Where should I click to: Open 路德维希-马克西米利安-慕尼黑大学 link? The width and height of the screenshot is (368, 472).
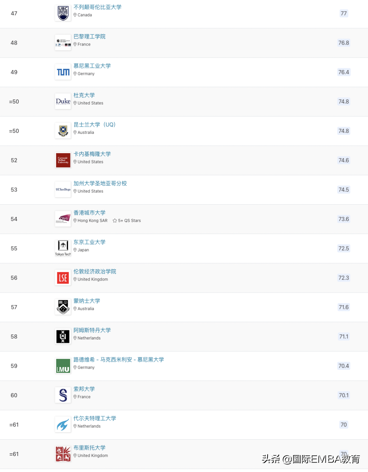pyautogui.click(x=119, y=360)
